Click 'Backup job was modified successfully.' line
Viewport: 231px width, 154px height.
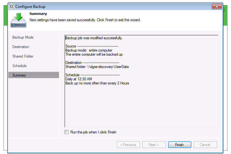pyautogui.click(x=94, y=38)
